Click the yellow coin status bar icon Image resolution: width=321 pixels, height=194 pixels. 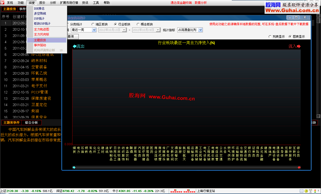[x=306, y=191]
